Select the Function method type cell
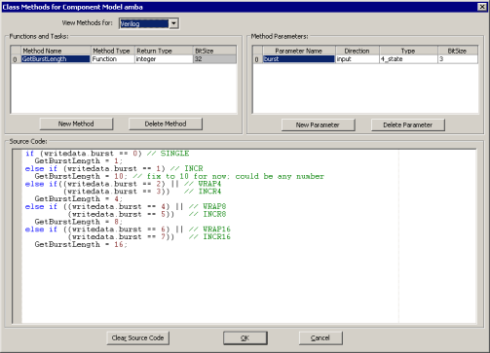This screenshot has width=490, height=353. (113, 59)
